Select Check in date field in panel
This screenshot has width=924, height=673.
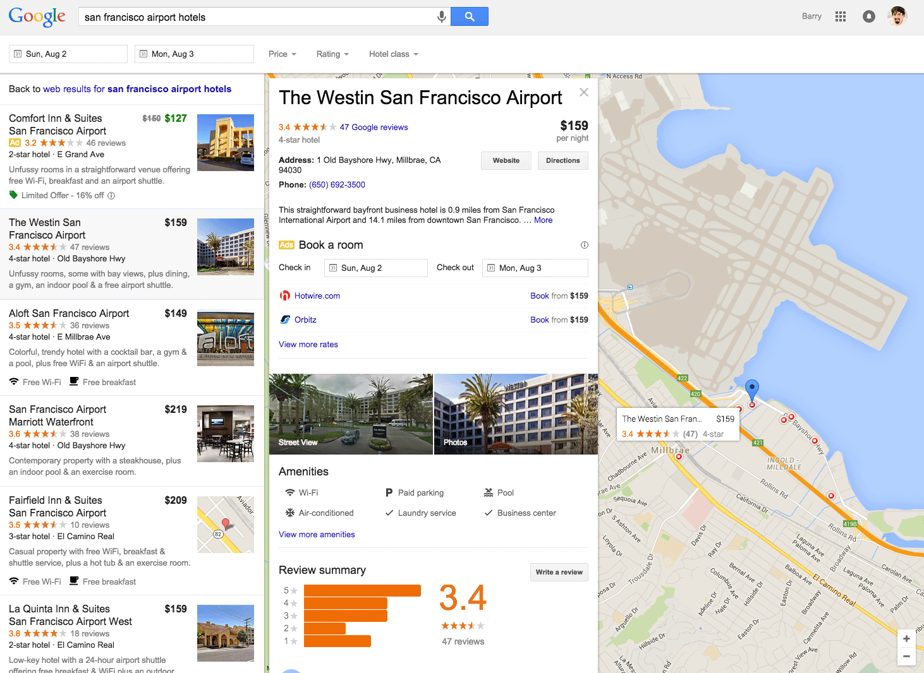375,268
